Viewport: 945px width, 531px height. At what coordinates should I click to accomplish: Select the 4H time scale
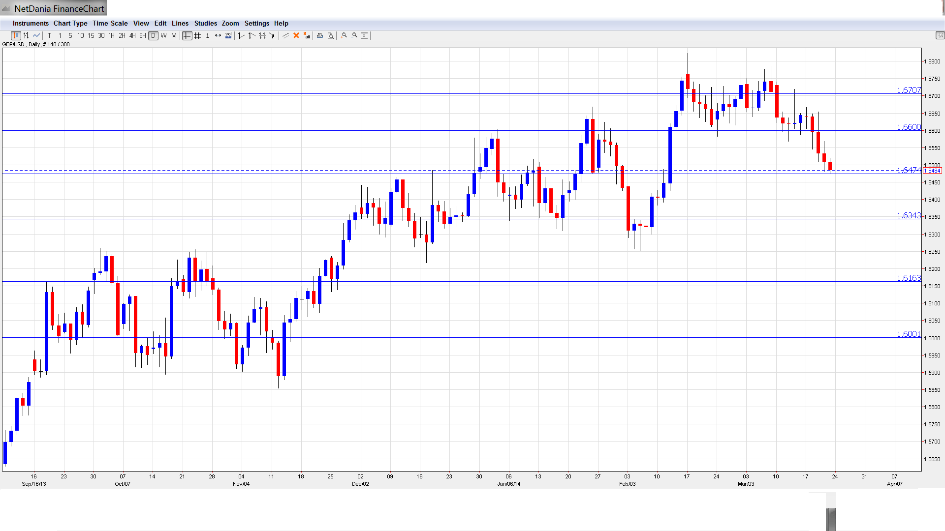tap(132, 35)
